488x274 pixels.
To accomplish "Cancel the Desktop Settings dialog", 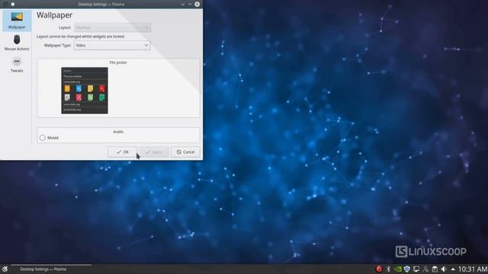I will click(185, 152).
